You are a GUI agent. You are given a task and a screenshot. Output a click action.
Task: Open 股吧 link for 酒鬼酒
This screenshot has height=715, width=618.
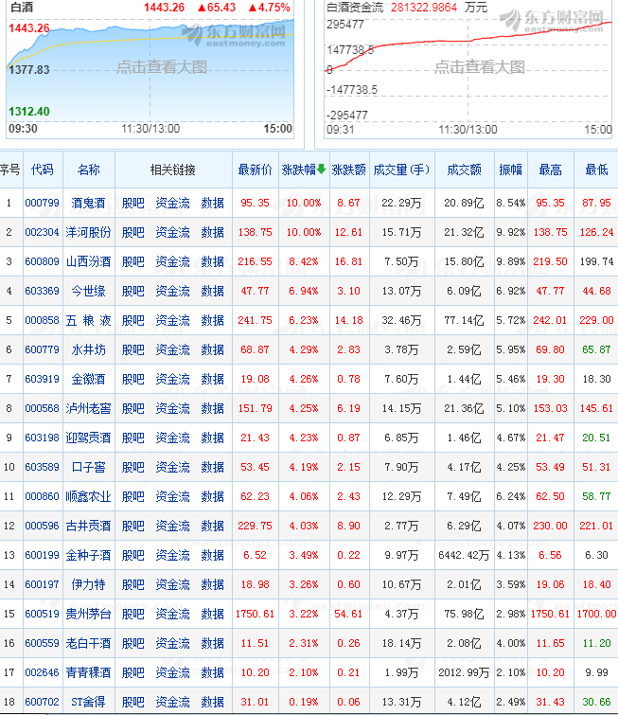[133, 203]
